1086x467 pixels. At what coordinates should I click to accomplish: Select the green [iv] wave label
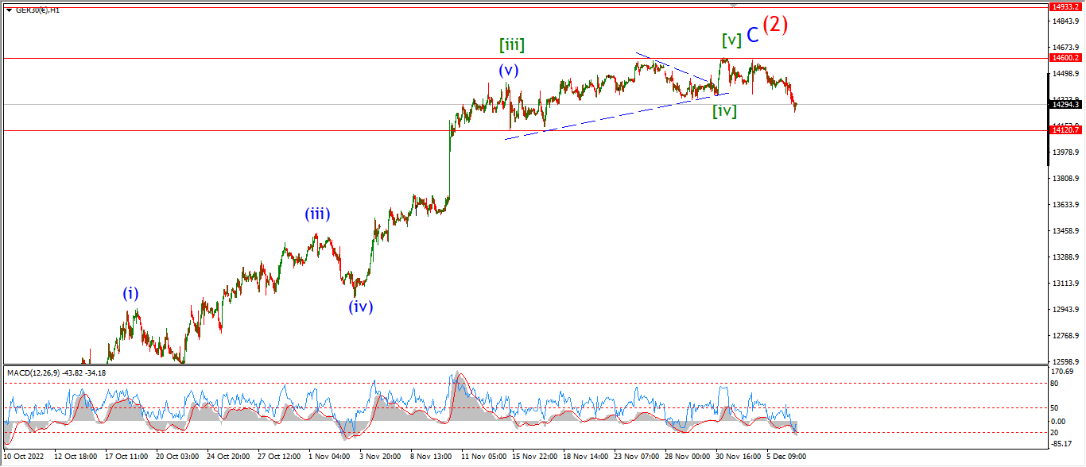724,111
